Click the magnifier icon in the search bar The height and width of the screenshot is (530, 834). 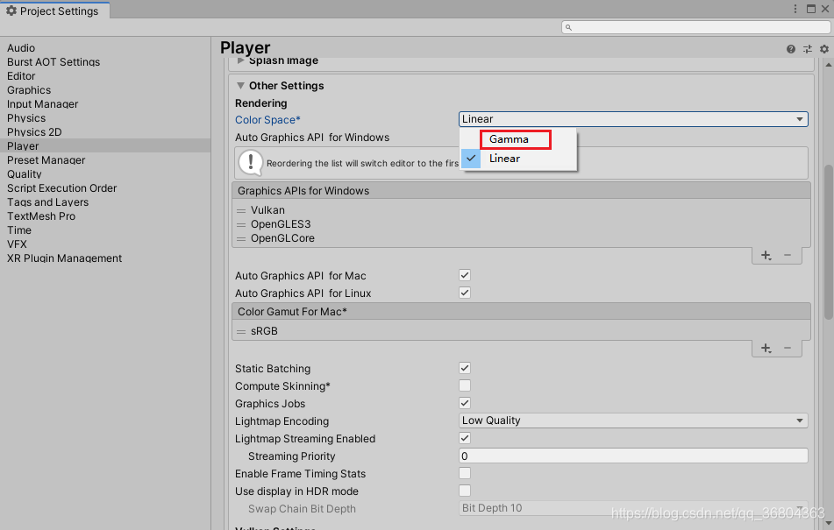[568, 27]
